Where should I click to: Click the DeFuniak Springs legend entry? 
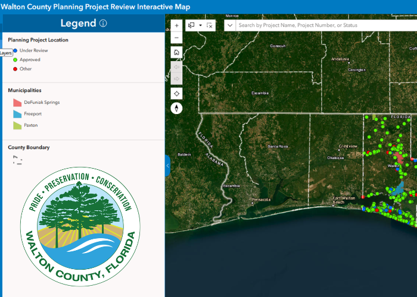(x=42, y=102)
